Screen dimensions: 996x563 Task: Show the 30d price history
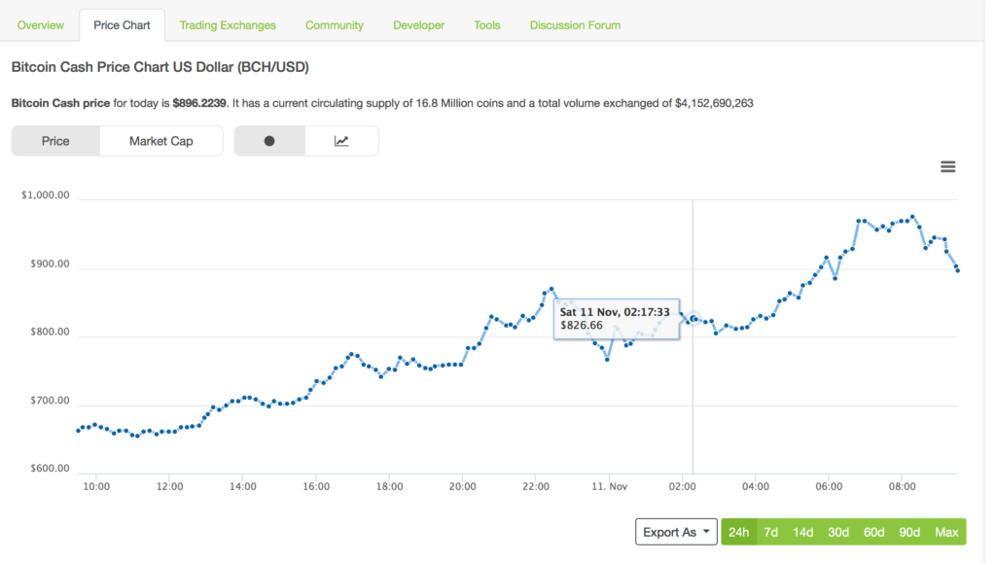pyautogui.click(x=838, y=532)
